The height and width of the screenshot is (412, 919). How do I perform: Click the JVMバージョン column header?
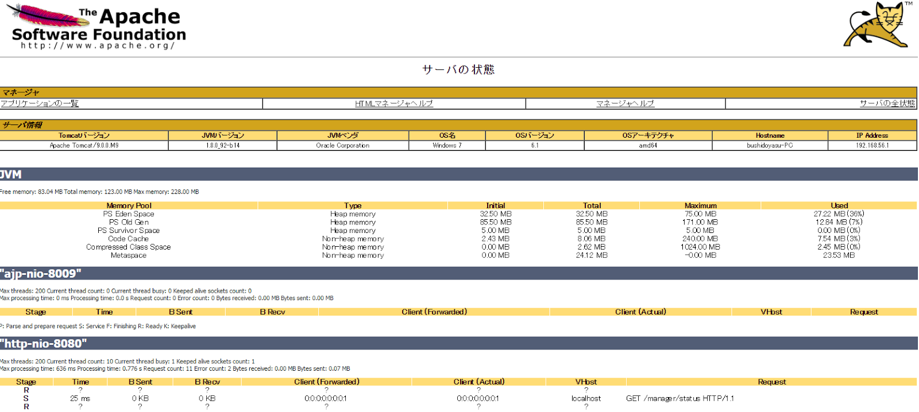point(223,135)
